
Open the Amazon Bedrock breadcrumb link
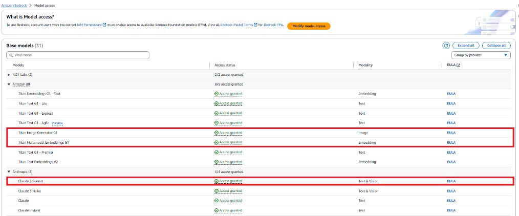pos(14,6)
